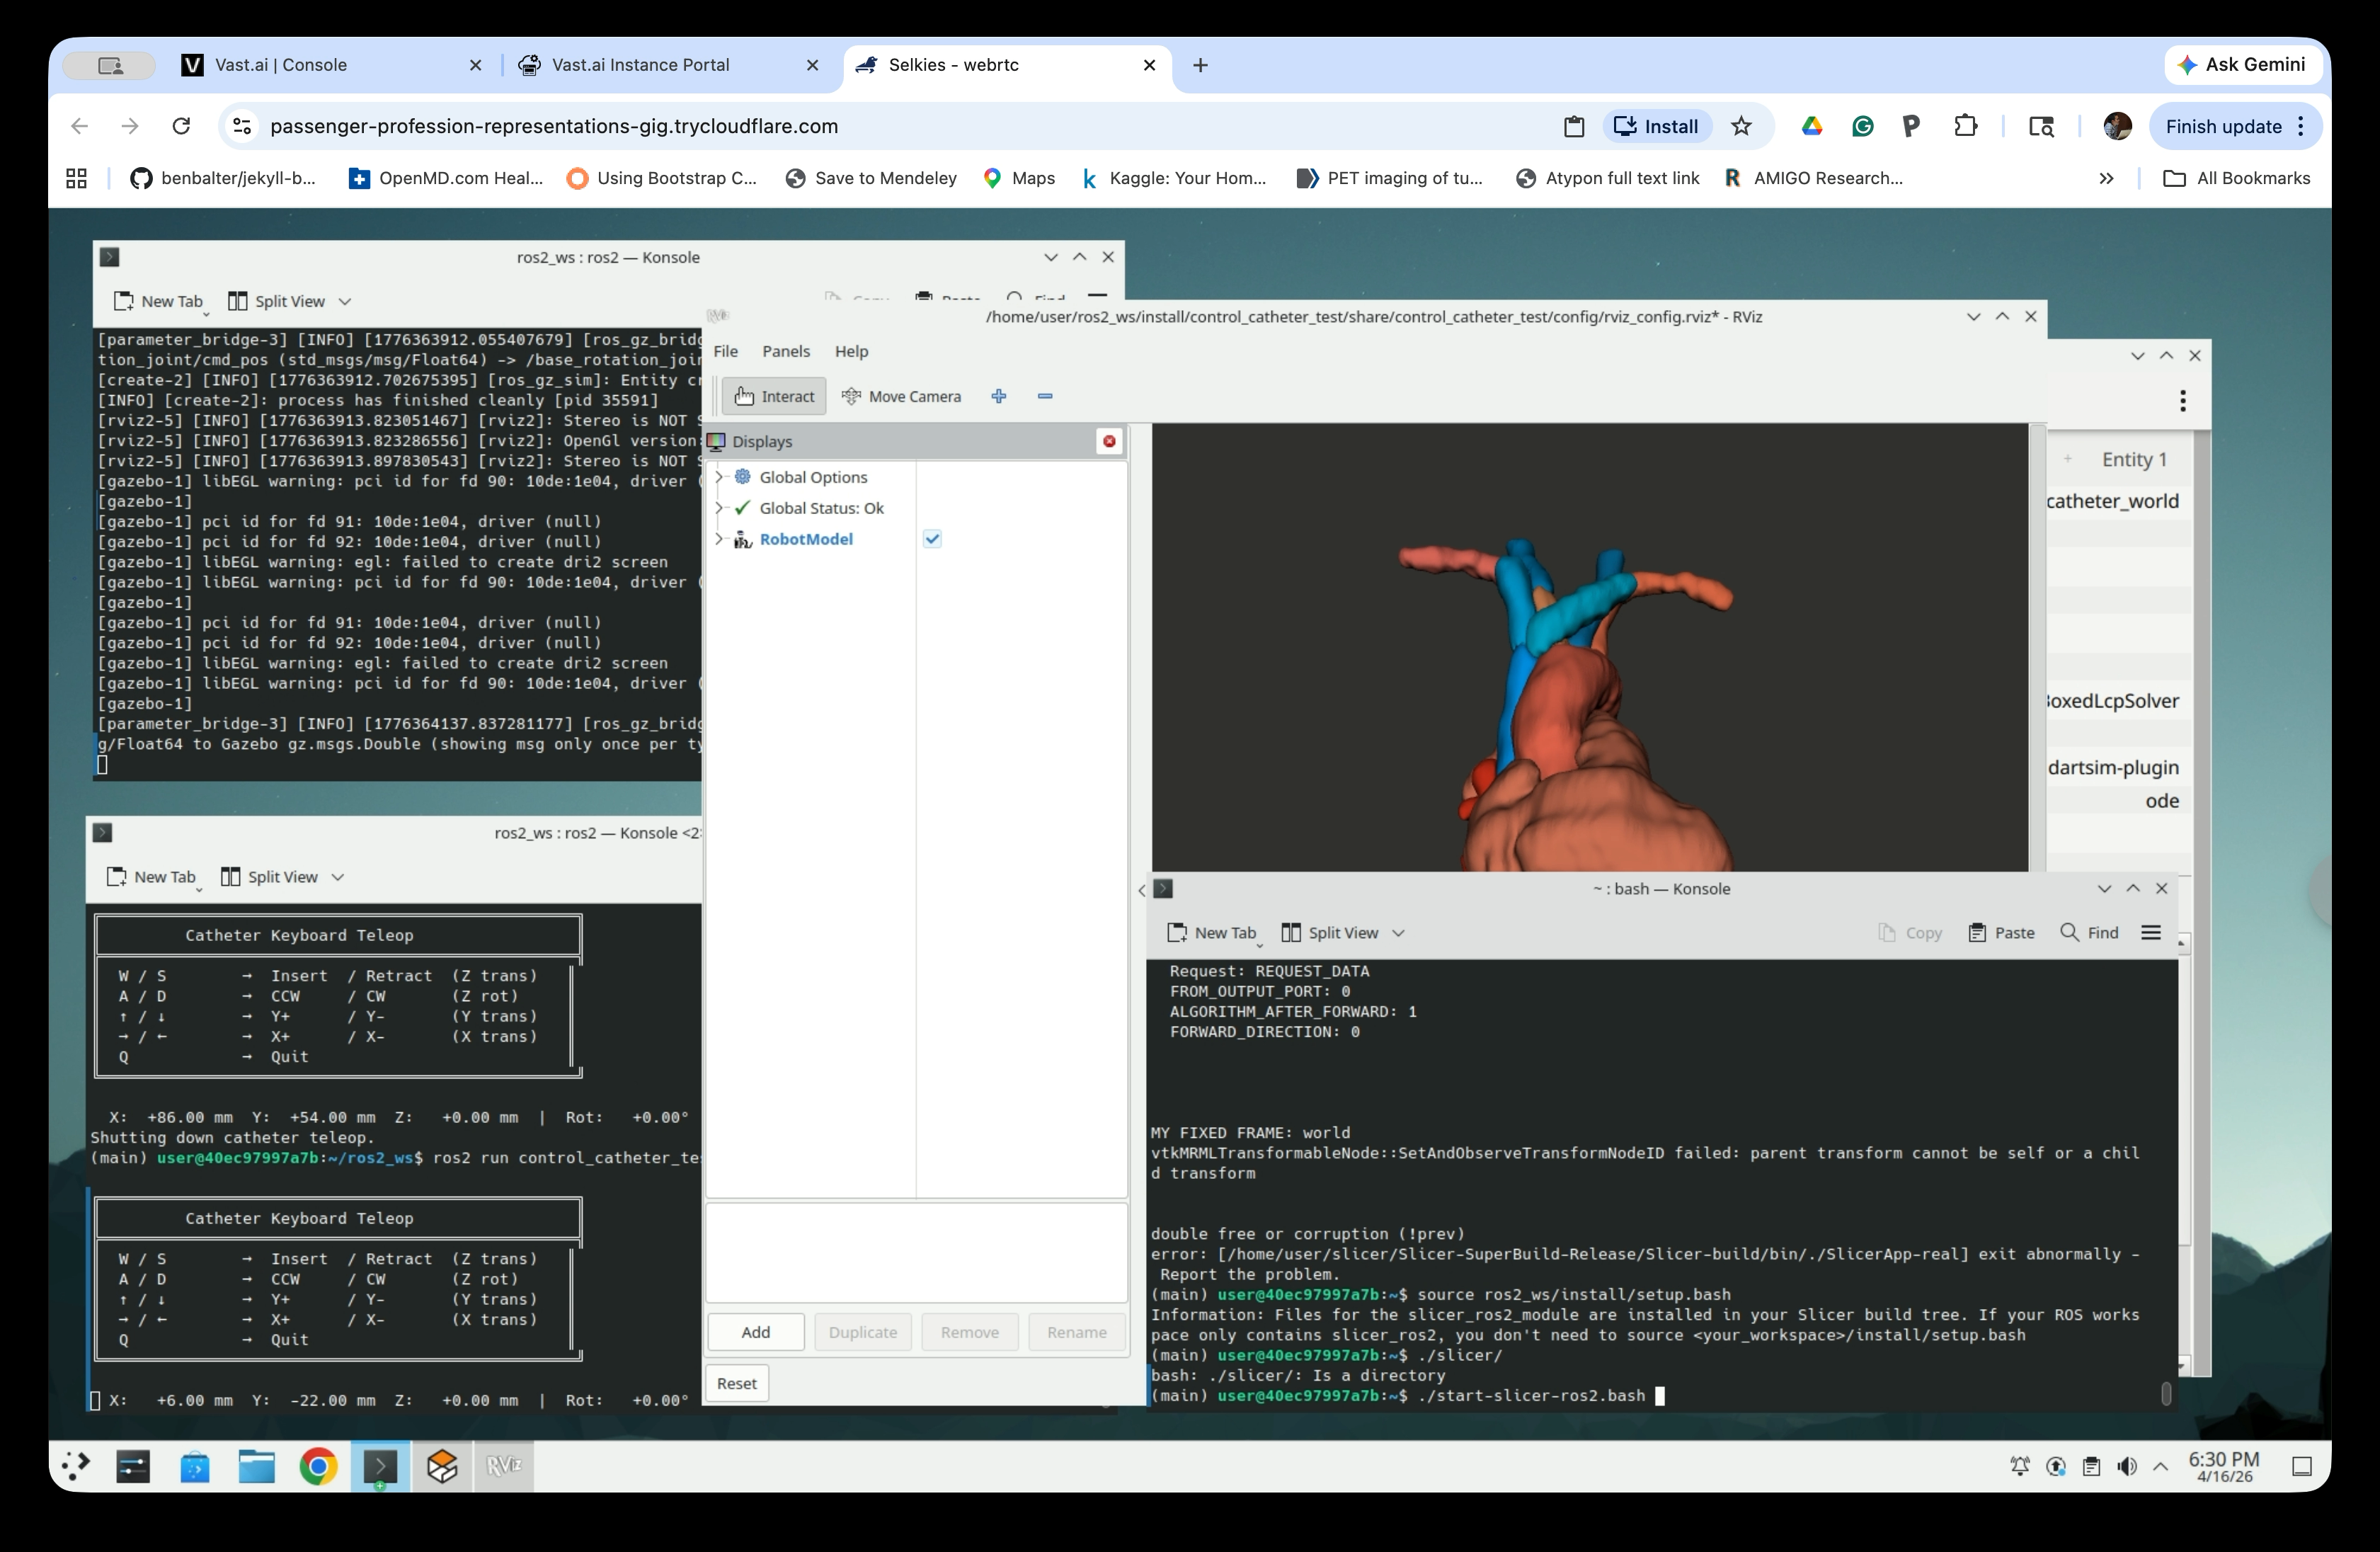Image resolution: width=2380 pixels, height=1552 pixels.
Task: Toggle the bookmark star in the address bar
Action: (x=1742, y=126)
